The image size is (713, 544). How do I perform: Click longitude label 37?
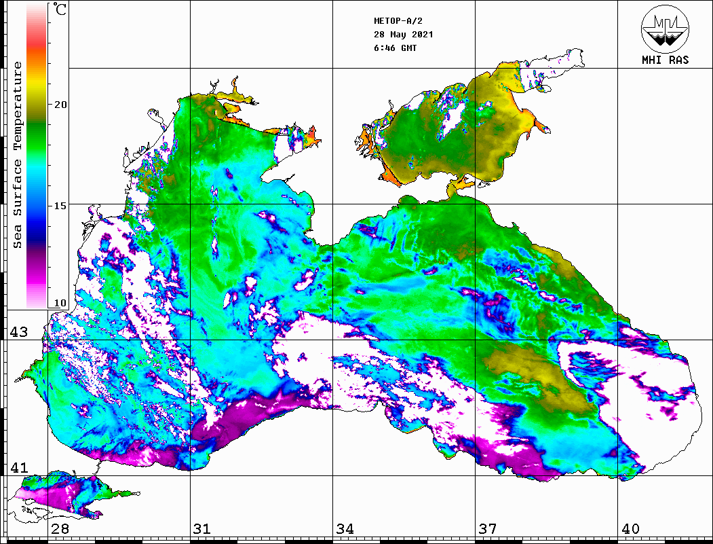[x=488, y=529]
